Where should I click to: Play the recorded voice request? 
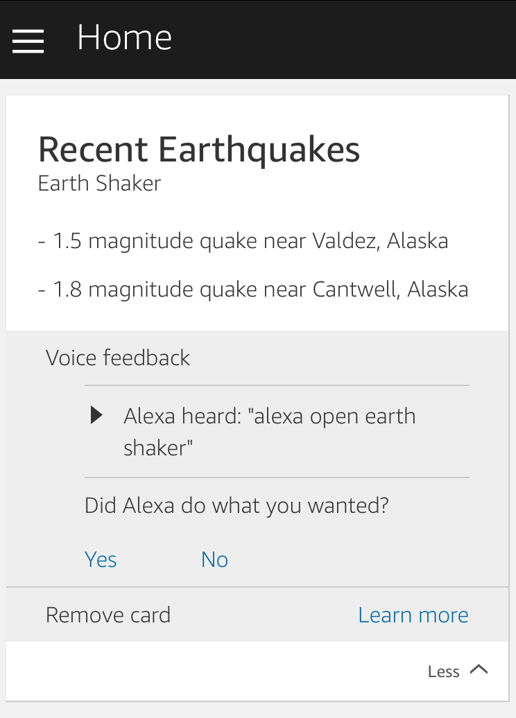[x=97, y=416]
